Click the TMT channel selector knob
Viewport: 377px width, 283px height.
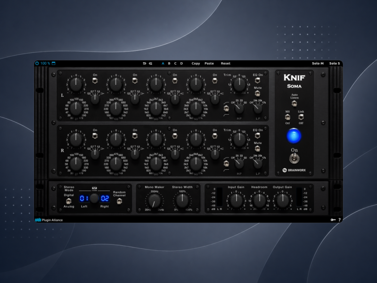click(94, 198)
